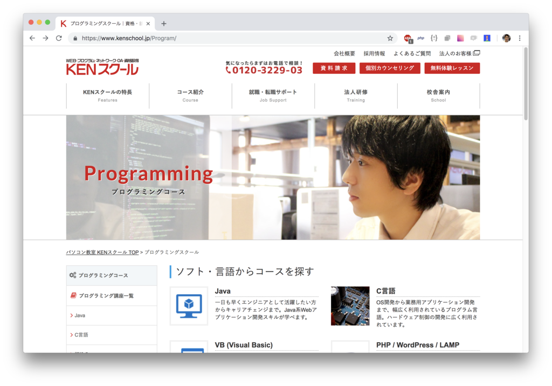The image size is (552, 386).
Task: Click the reload page icon
Action: point(58,38)
